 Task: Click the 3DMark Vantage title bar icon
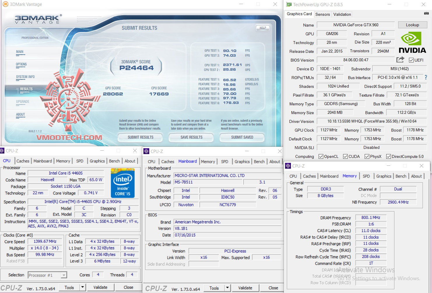pyautogui.click(x=5, y=4)
